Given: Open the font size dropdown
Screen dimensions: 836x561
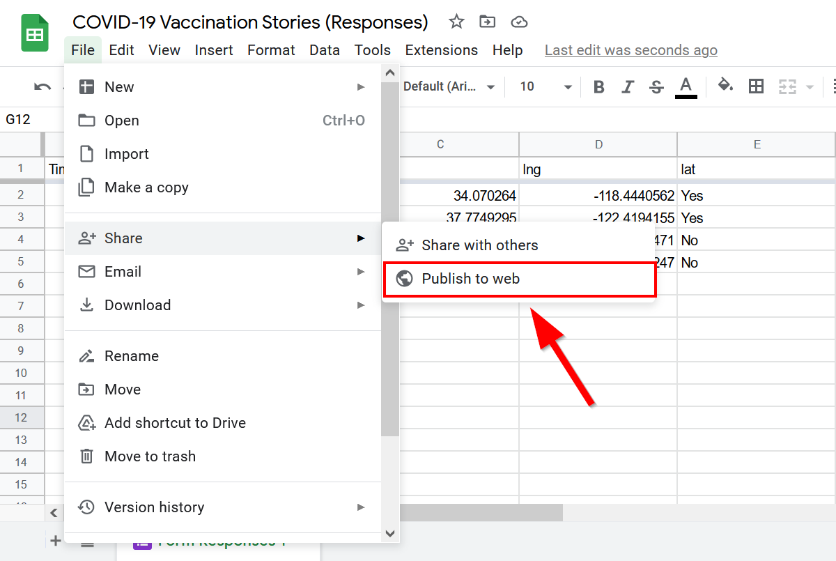Looking at the screenshot, I should 545,86.
